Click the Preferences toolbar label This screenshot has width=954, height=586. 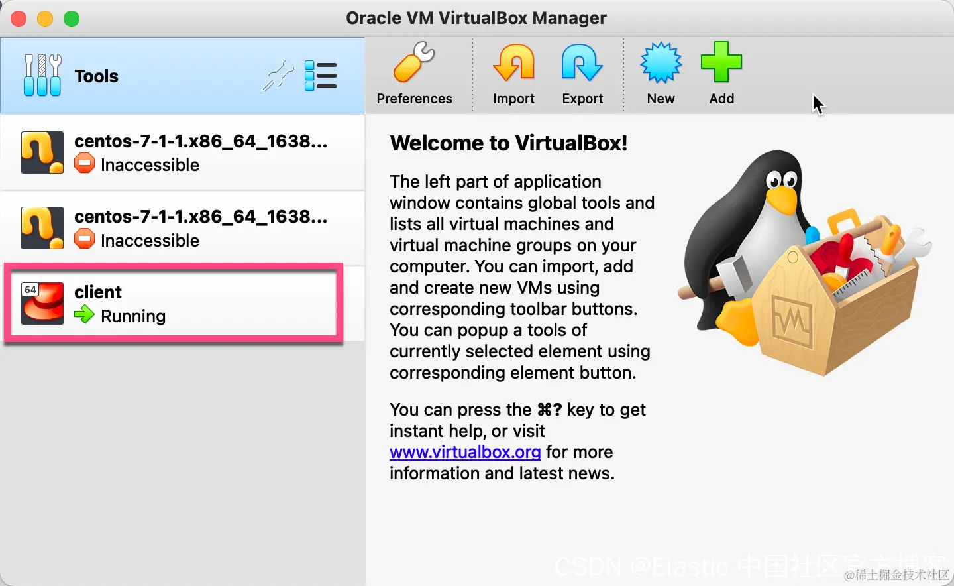[x=414, y=99]
